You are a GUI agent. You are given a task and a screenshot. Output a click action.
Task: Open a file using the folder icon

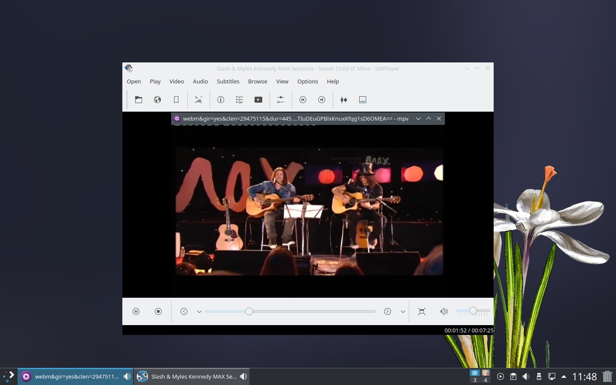point(139,100)
